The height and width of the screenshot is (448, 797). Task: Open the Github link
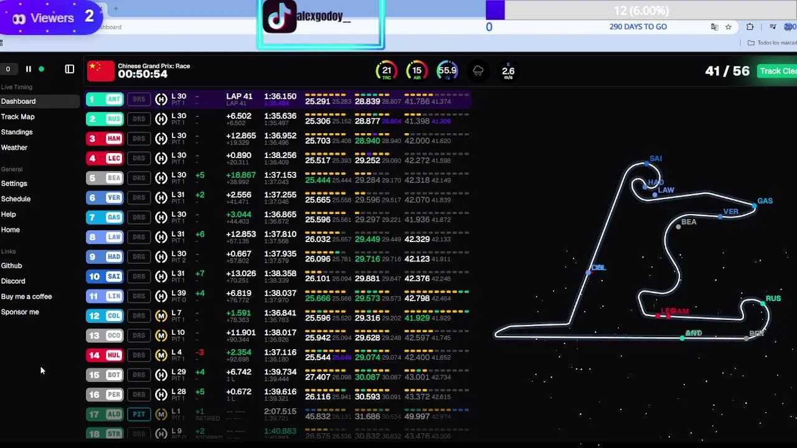(11, 266)
